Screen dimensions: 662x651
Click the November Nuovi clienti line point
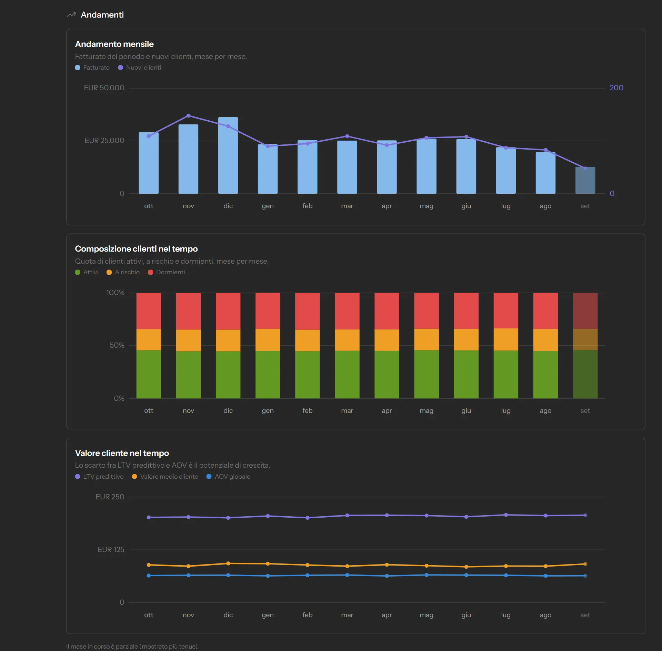point(188,115)
